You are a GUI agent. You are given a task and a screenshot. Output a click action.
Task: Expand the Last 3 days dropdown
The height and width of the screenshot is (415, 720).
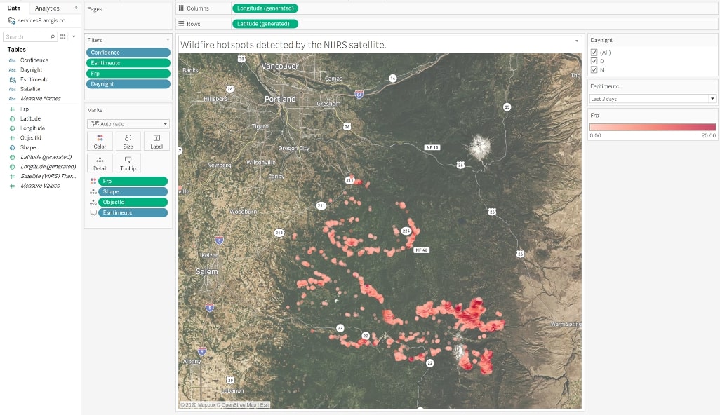click(x=653, y=99)
